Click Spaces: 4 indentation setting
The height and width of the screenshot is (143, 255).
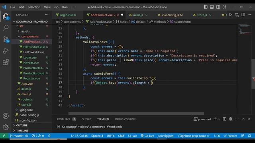tap(97, 136)
